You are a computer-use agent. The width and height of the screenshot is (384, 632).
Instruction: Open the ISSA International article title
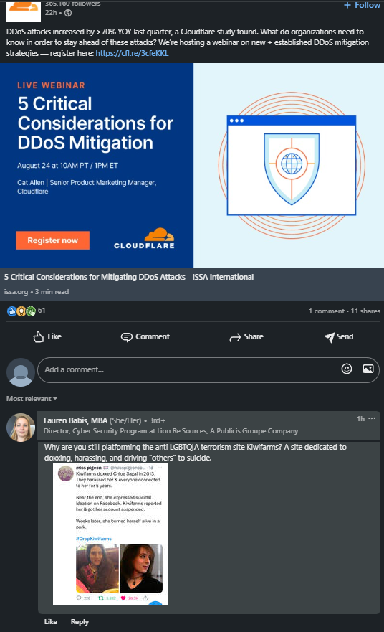click(129, 277)
